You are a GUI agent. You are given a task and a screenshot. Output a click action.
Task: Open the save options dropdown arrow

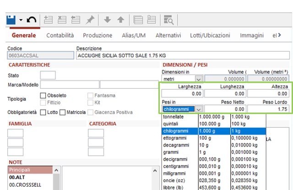coord(21,20)
